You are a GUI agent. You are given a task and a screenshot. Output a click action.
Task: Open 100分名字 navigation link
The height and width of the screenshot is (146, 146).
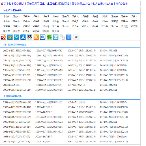tap(122, 4)
